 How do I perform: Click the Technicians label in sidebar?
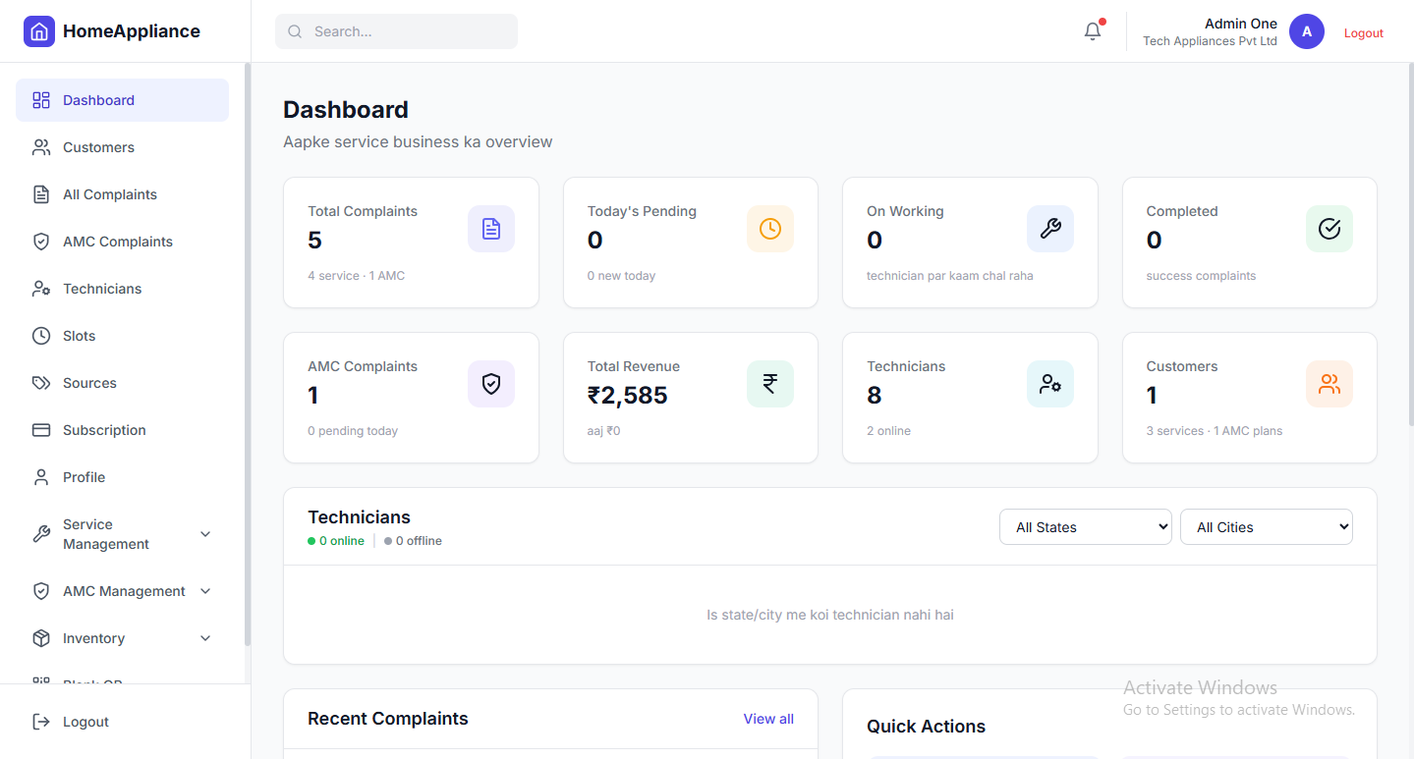(x=102, y=289)
